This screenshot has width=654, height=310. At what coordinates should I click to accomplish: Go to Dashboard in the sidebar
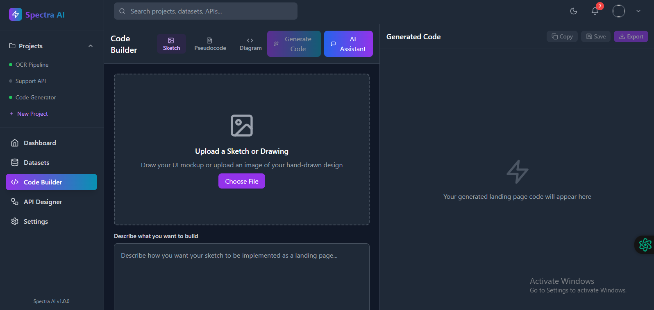click(52, 143)
